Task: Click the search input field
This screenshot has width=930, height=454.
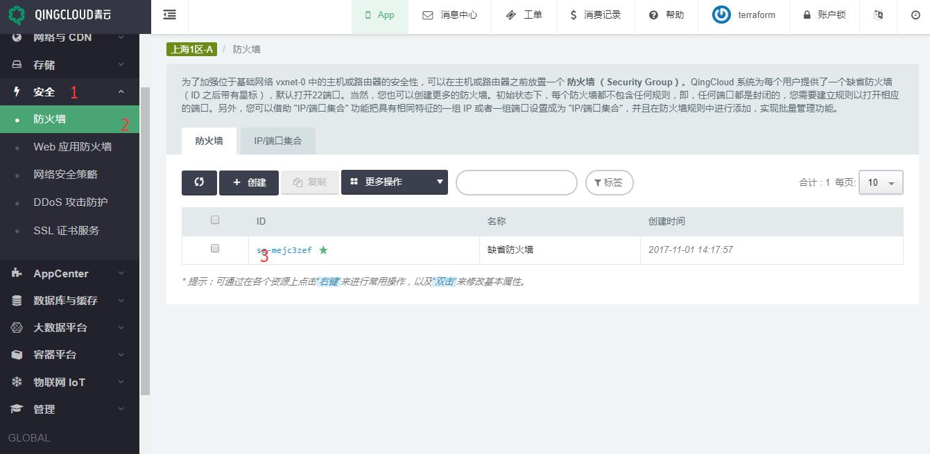Action: pos(516,182)
